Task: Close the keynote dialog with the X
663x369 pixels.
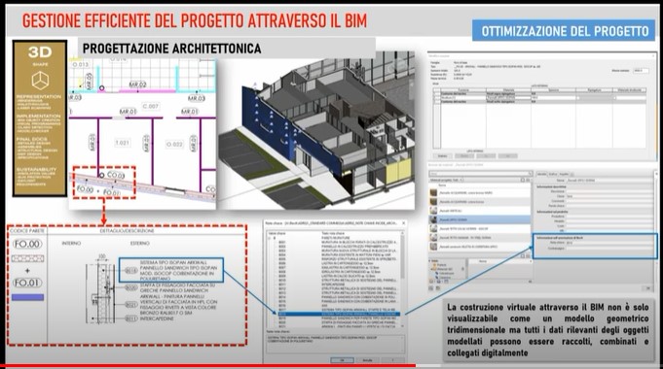Action: (x=403, y=223)
